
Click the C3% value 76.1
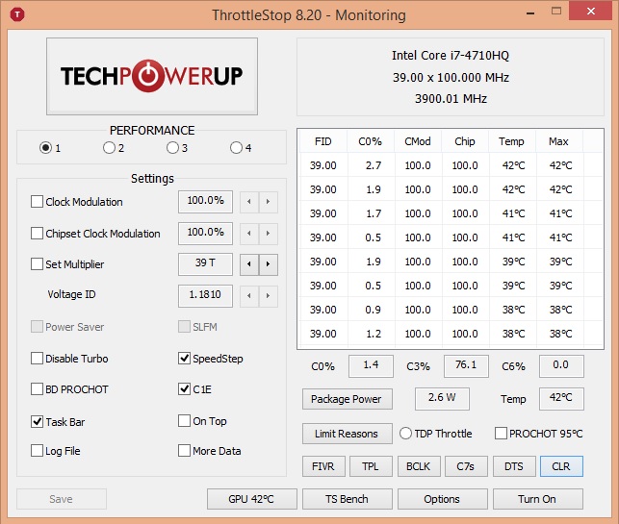pyautogui.click(x=466, y=366)
